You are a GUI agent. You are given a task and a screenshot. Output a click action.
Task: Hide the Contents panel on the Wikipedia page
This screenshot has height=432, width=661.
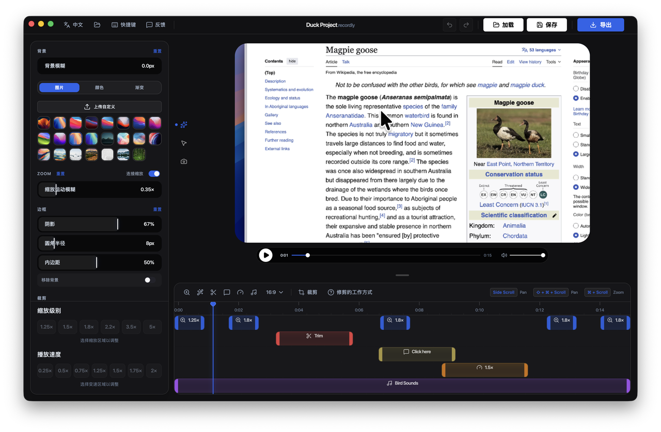click(x=292, y=61)
